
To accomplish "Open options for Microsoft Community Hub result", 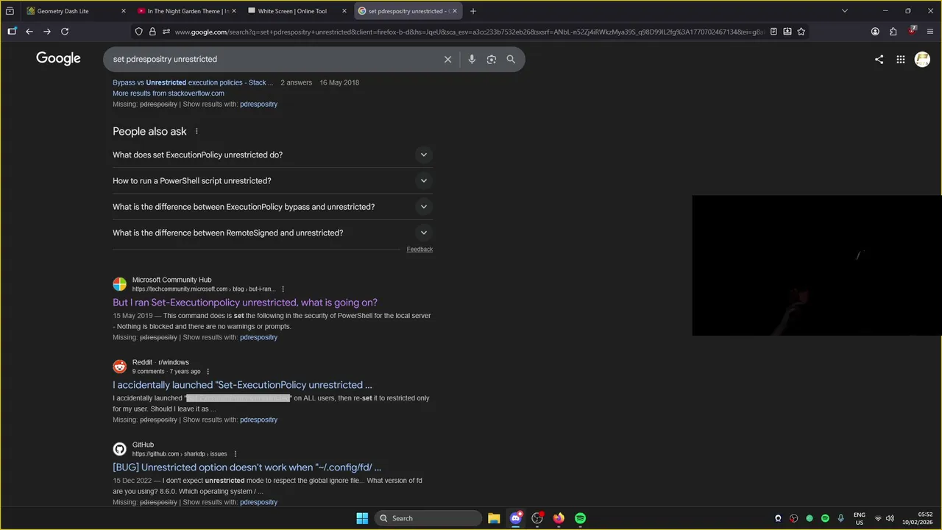I will coord(283,289).
